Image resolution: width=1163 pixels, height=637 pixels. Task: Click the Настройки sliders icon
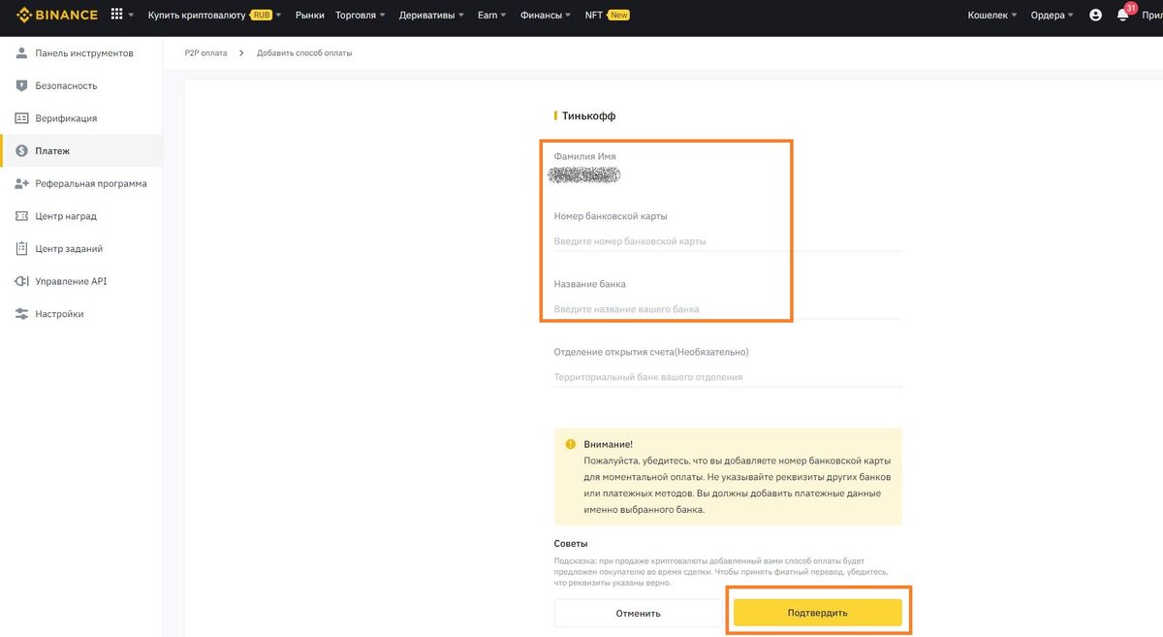point(22,314)
